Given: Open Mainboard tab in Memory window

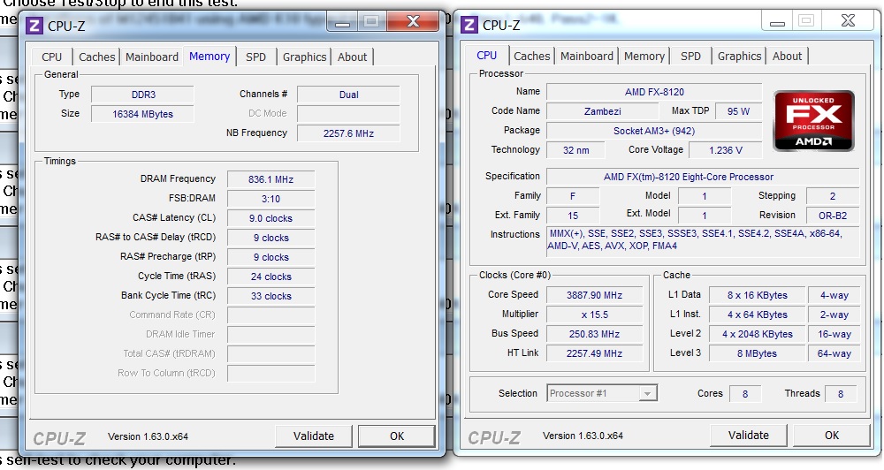Looking at the screenshot, I should click(152, 57).
